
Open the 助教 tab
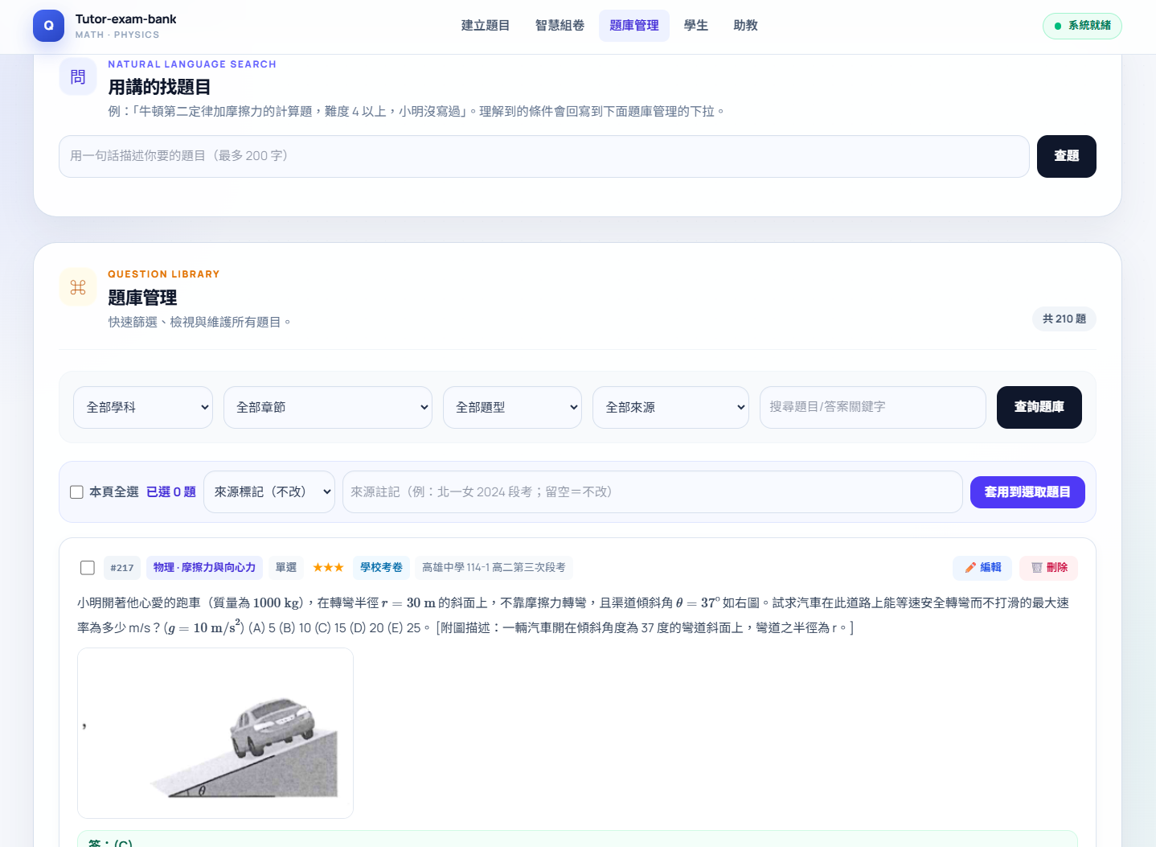[x=746, y=26]
